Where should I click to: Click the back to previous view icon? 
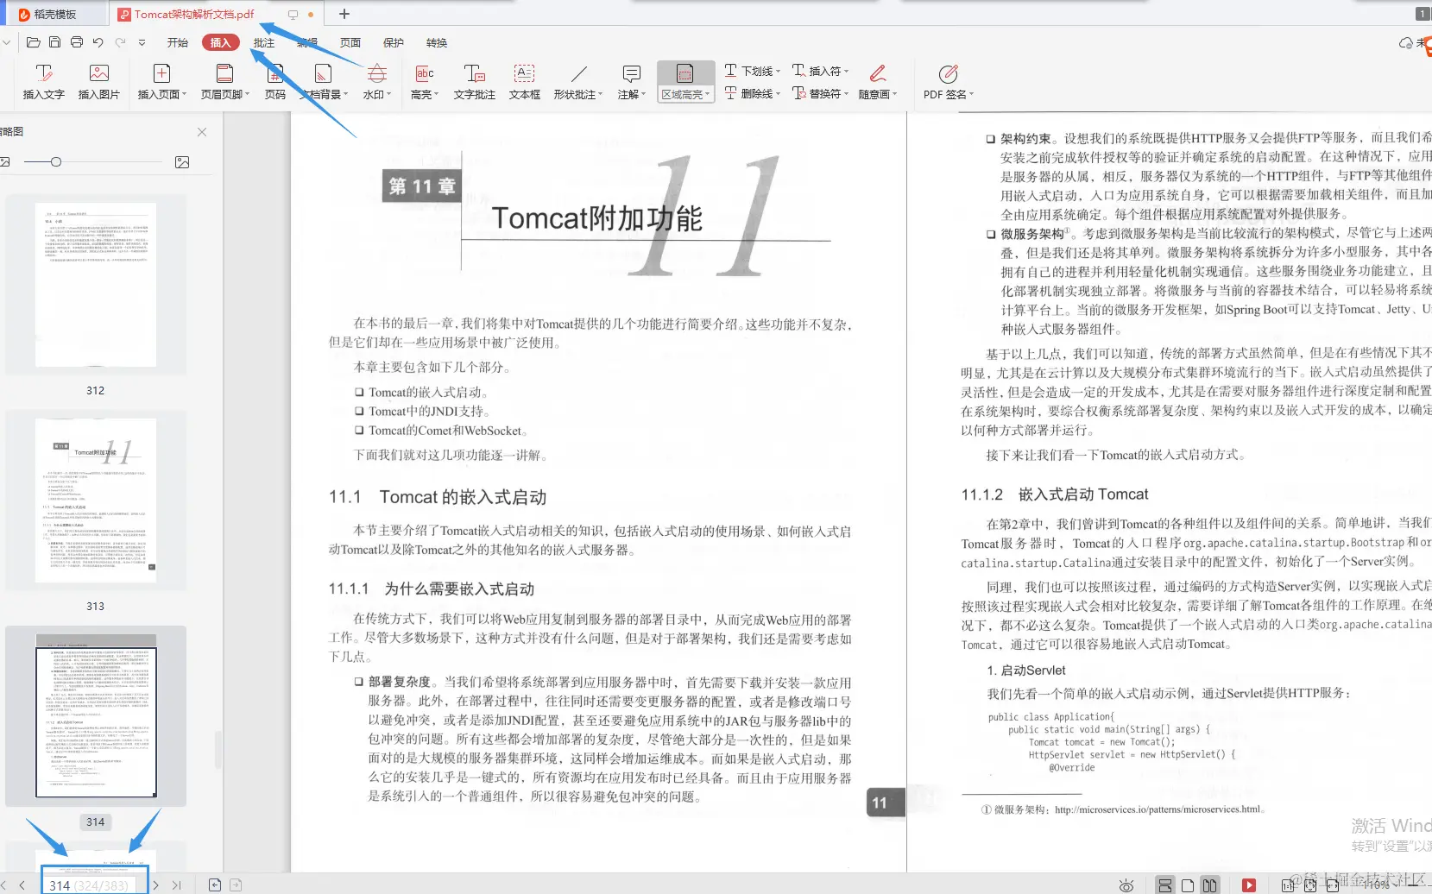coord(215,885)
